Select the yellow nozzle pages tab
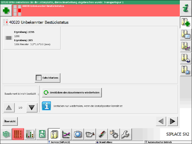 point(54,134)
